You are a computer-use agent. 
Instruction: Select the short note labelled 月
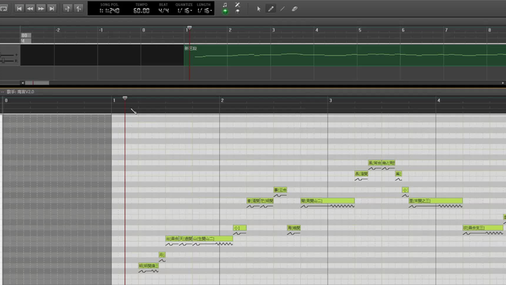[x=162, y=255]
